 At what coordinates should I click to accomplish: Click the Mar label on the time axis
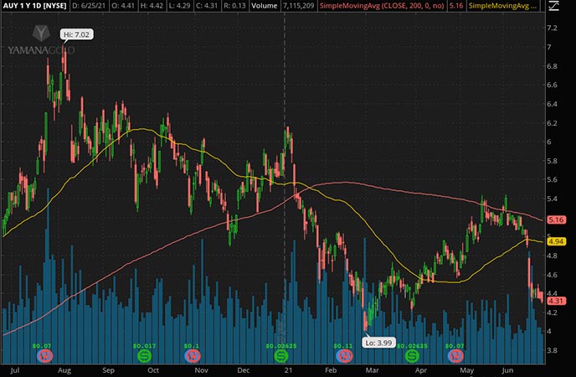point(372,370)
